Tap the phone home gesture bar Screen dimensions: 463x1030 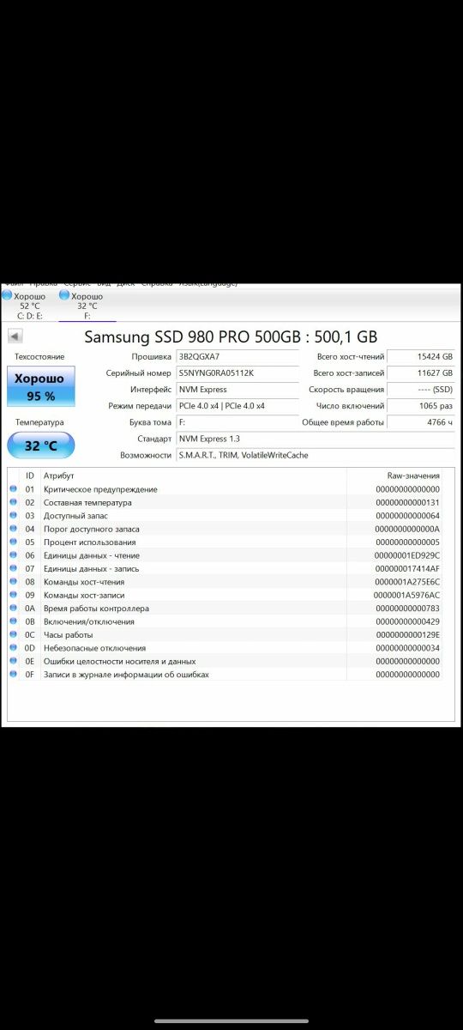[231, 1021]
